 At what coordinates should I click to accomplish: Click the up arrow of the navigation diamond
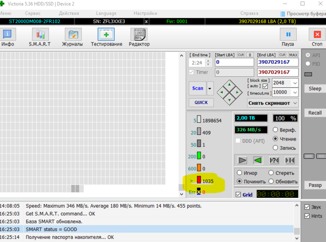(x=230, y=85)
